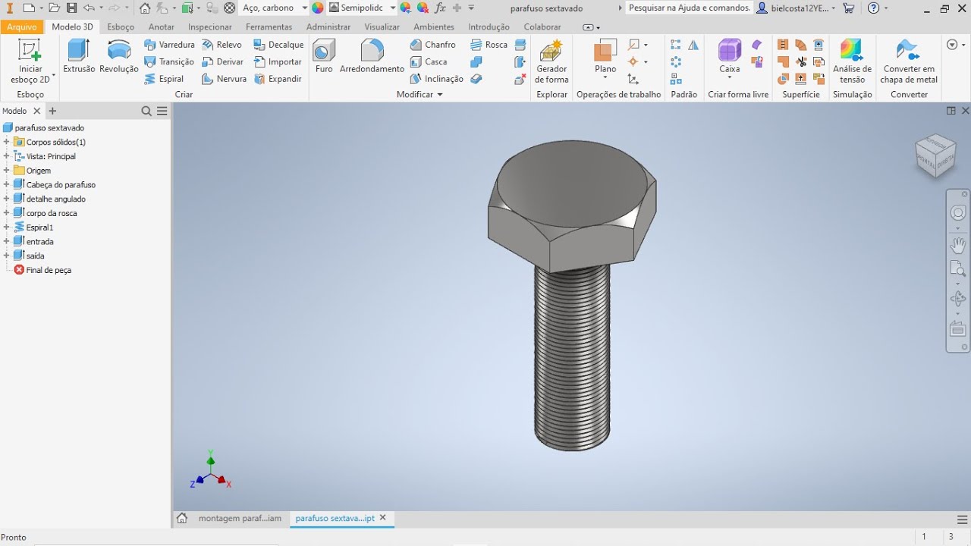Expand the Espiral1 feature node
The height and width of the screenshot is (546, 971).
pos(6,227)
